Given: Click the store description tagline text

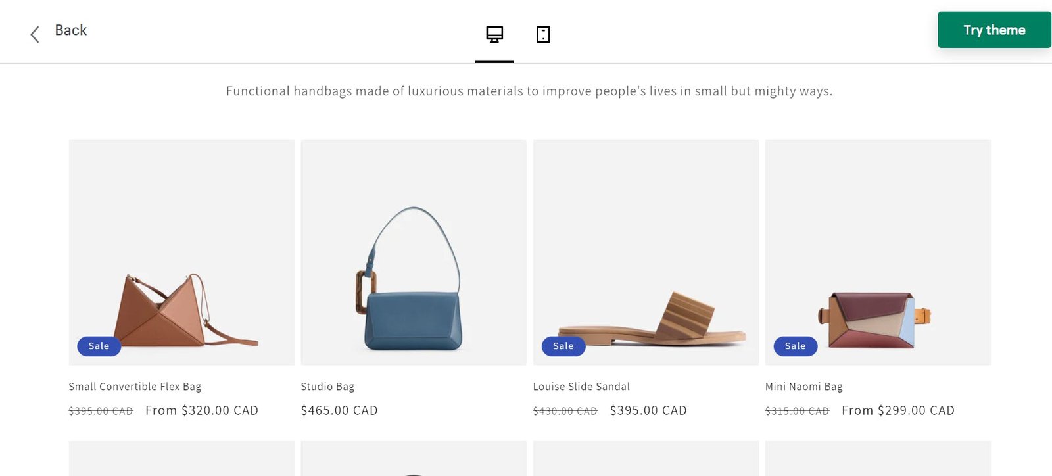Looking at the screenshot, I should [x=529, y=91].
